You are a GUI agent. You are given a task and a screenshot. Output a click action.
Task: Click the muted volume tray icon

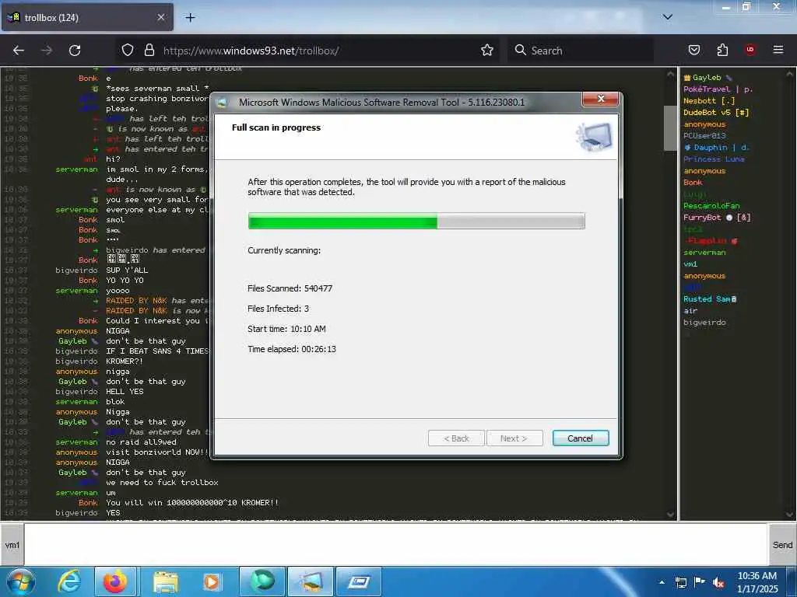(x=718, y=583)
